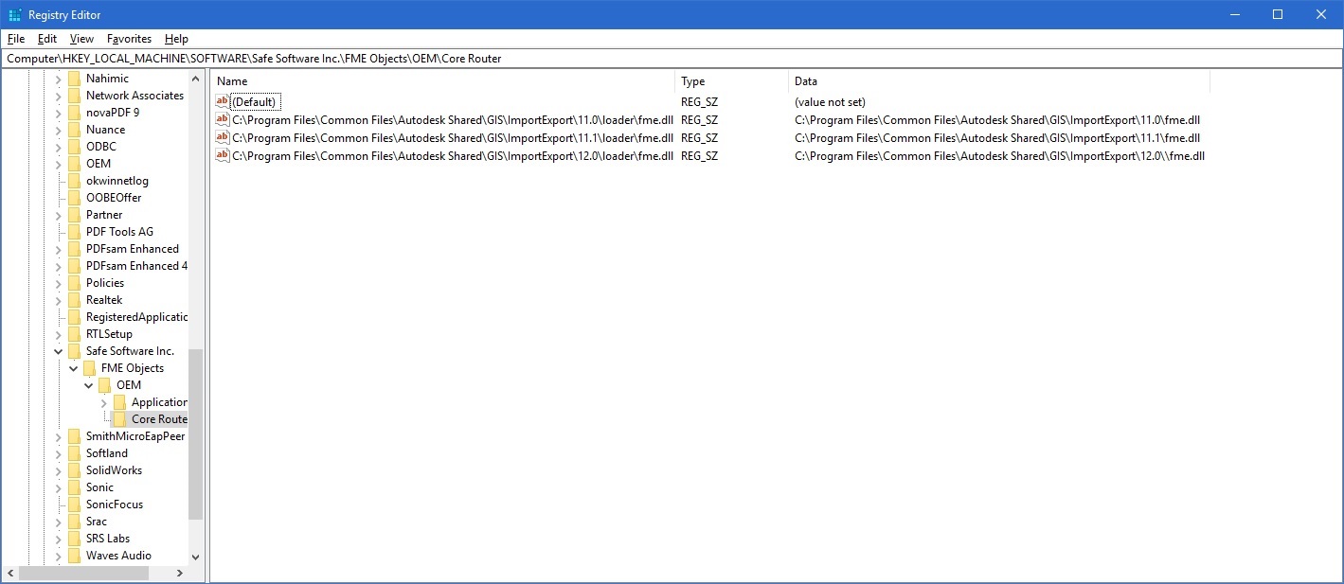Open the View menu
Viewport: 1344px width, 584px height.
click(x=82, y=39)
